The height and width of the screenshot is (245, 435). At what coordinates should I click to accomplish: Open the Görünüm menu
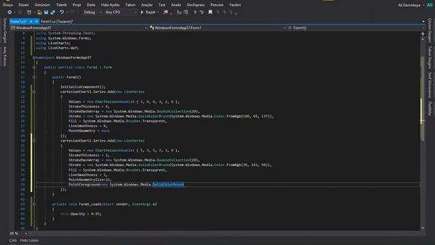42,5
